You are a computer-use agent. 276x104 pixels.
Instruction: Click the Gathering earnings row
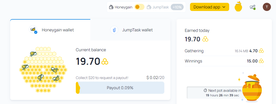click(224, 51)
